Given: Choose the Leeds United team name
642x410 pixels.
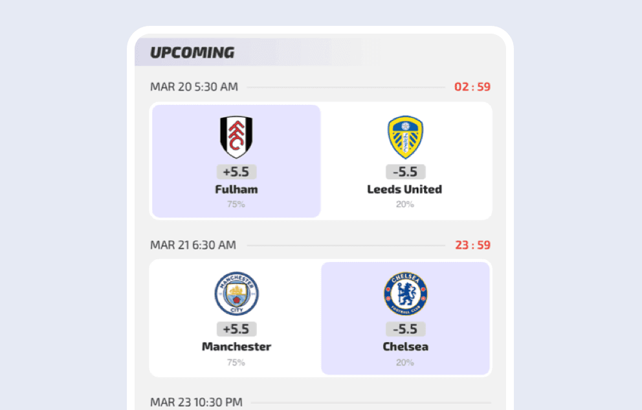Looking at the screenshot, I should point(404,189).
